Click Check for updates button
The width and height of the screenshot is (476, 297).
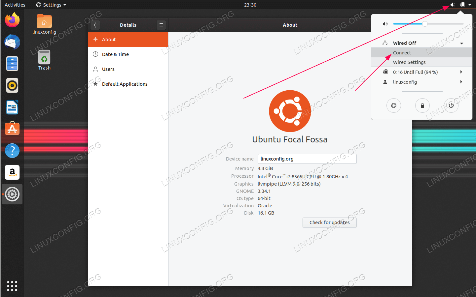[x=330, y=223]
